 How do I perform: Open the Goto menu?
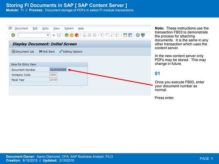tap(45, 29)
